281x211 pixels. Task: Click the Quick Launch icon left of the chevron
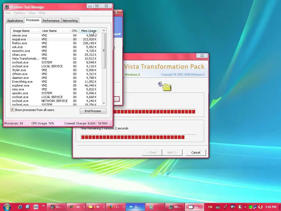[x=36, y=207]
